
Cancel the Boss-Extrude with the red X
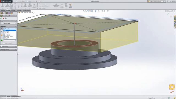[4, 18]
